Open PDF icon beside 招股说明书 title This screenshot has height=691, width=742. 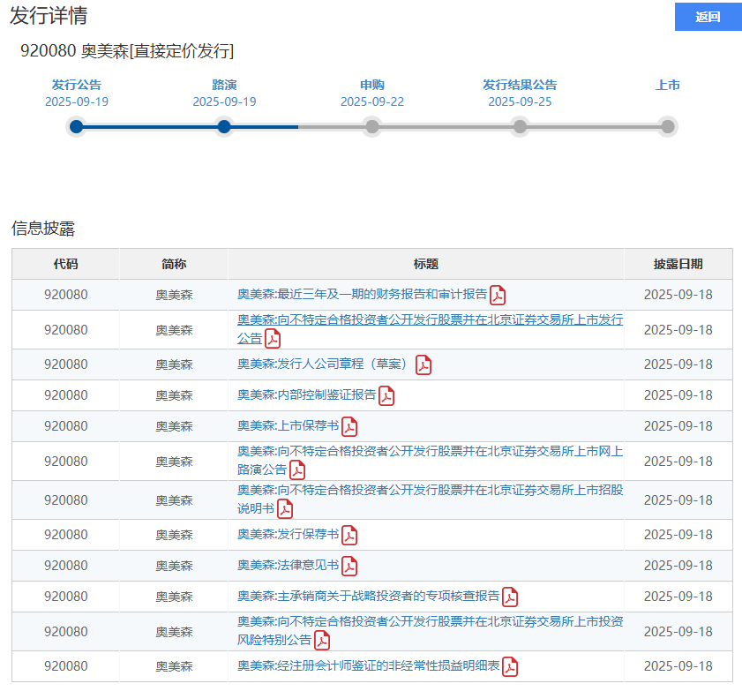coord(285,509)
